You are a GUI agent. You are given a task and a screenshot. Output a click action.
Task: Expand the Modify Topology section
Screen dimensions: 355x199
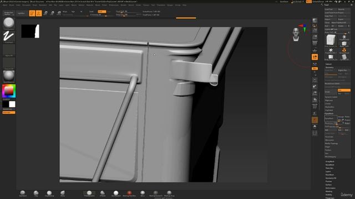click(332, 144)
